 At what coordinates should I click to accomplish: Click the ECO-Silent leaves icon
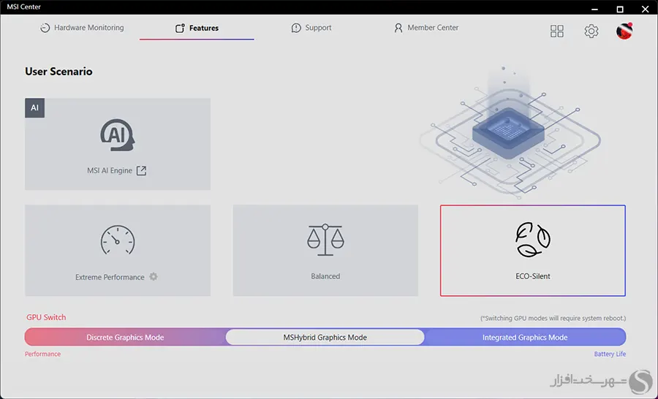(533, 240)
